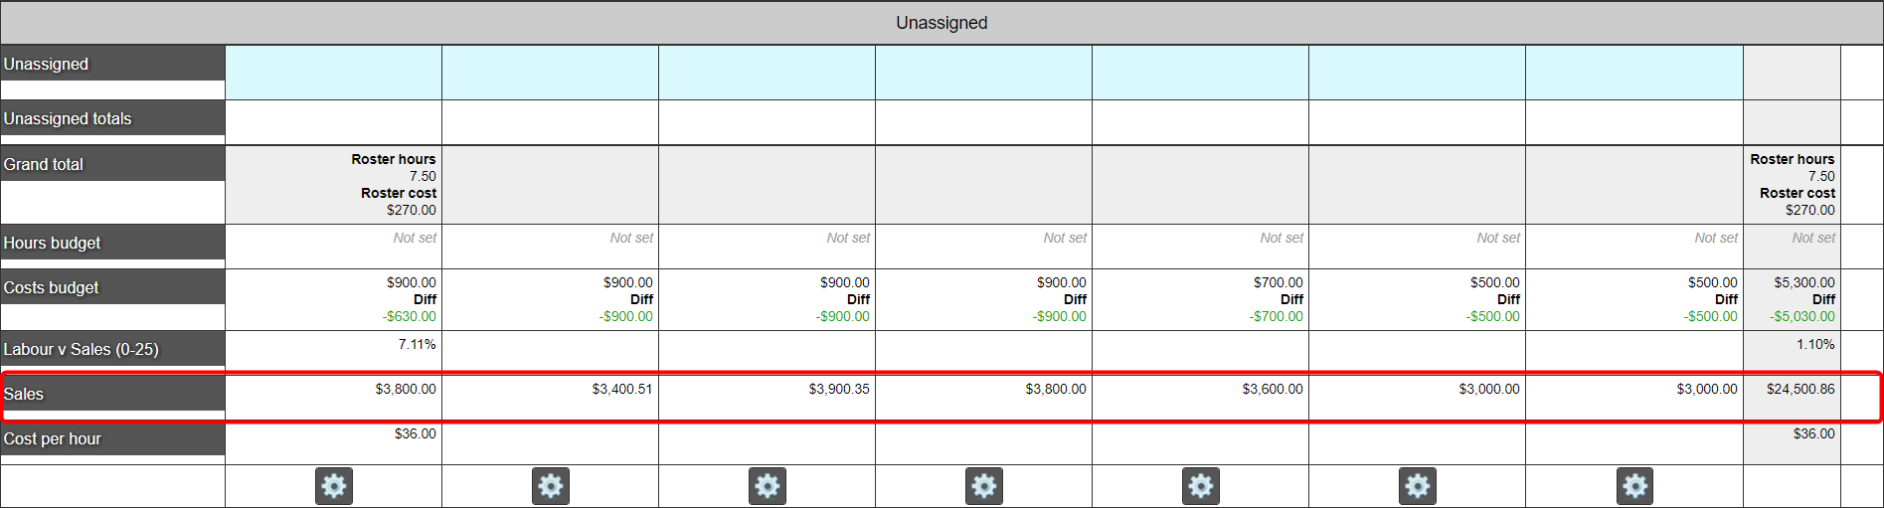Select the $3,400.51 sales value
This screenshot has height=508, width=1884.
[622, 389]
